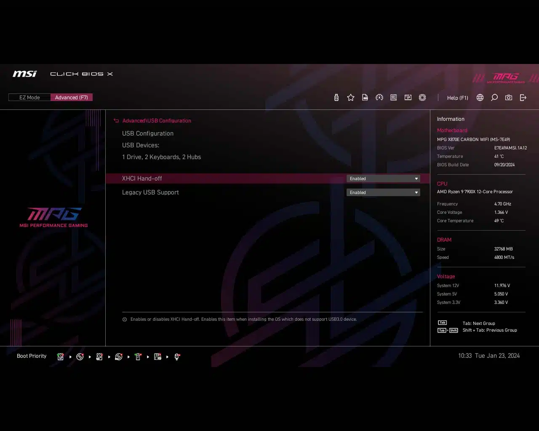This screenshot has height=431, width=539.
Task: Click BIOS Ver value E7E49AMSI.1A12
Action: tap(510, 148)
